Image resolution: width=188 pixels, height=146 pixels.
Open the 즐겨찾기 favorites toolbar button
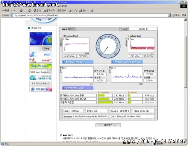coord(49,11)
